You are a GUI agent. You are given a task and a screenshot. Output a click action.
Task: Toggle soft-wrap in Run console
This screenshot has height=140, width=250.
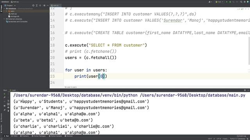coord(8,101)
